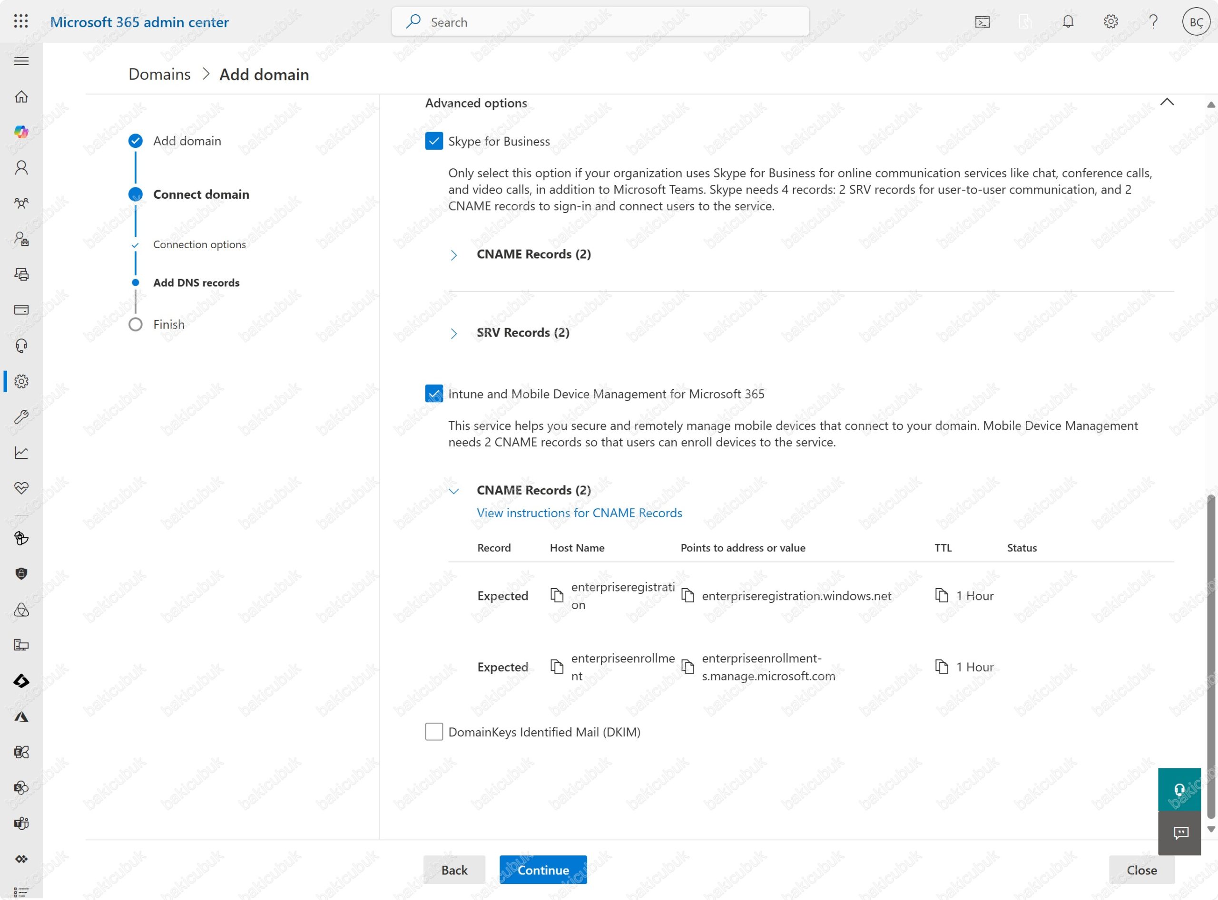1218x900 pixels.
Task: Go to Domains breadcrumb
Action: 159,74
